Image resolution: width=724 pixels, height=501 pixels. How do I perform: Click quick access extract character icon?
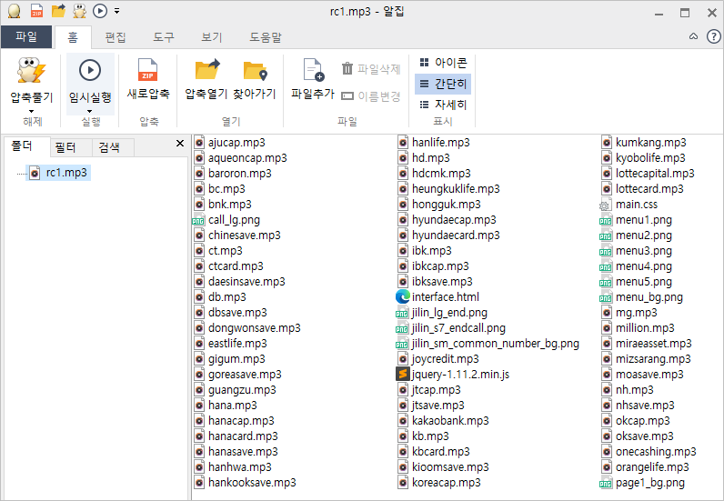(79, 11)
